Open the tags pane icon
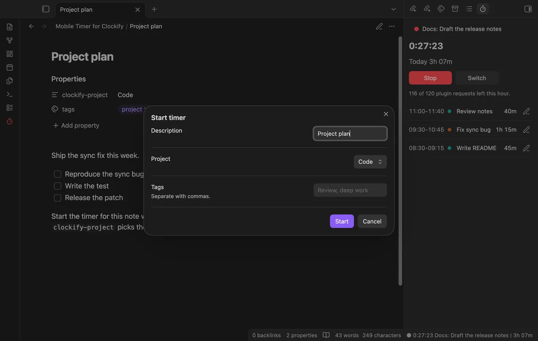 pos(441,9)
